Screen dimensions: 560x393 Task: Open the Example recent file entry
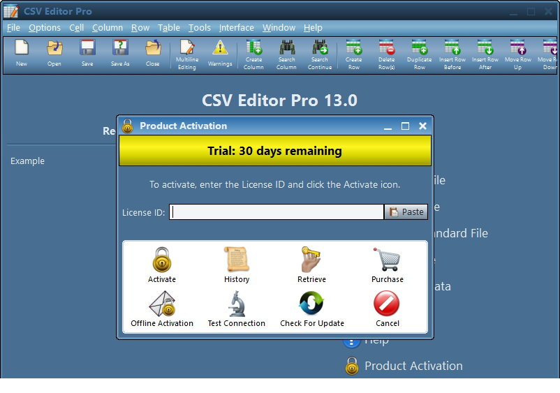[x=27, y=161]
